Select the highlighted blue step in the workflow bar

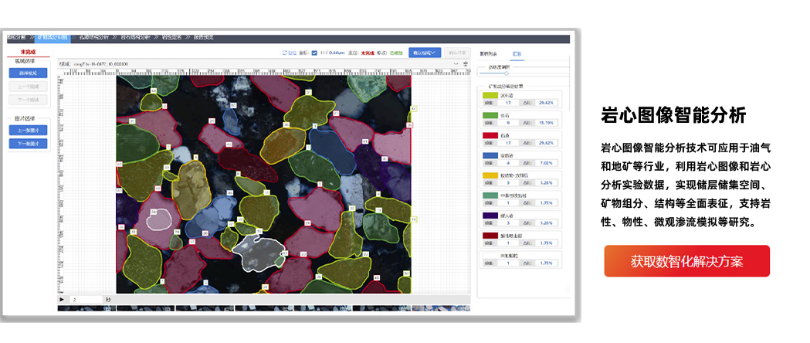coord(53,37)
